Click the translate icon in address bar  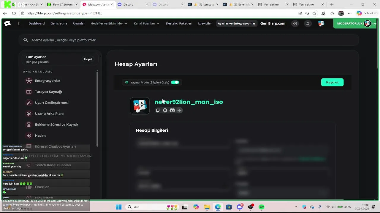pos(307,13)
